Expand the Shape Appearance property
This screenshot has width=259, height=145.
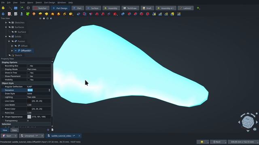(x=3, y=117)
